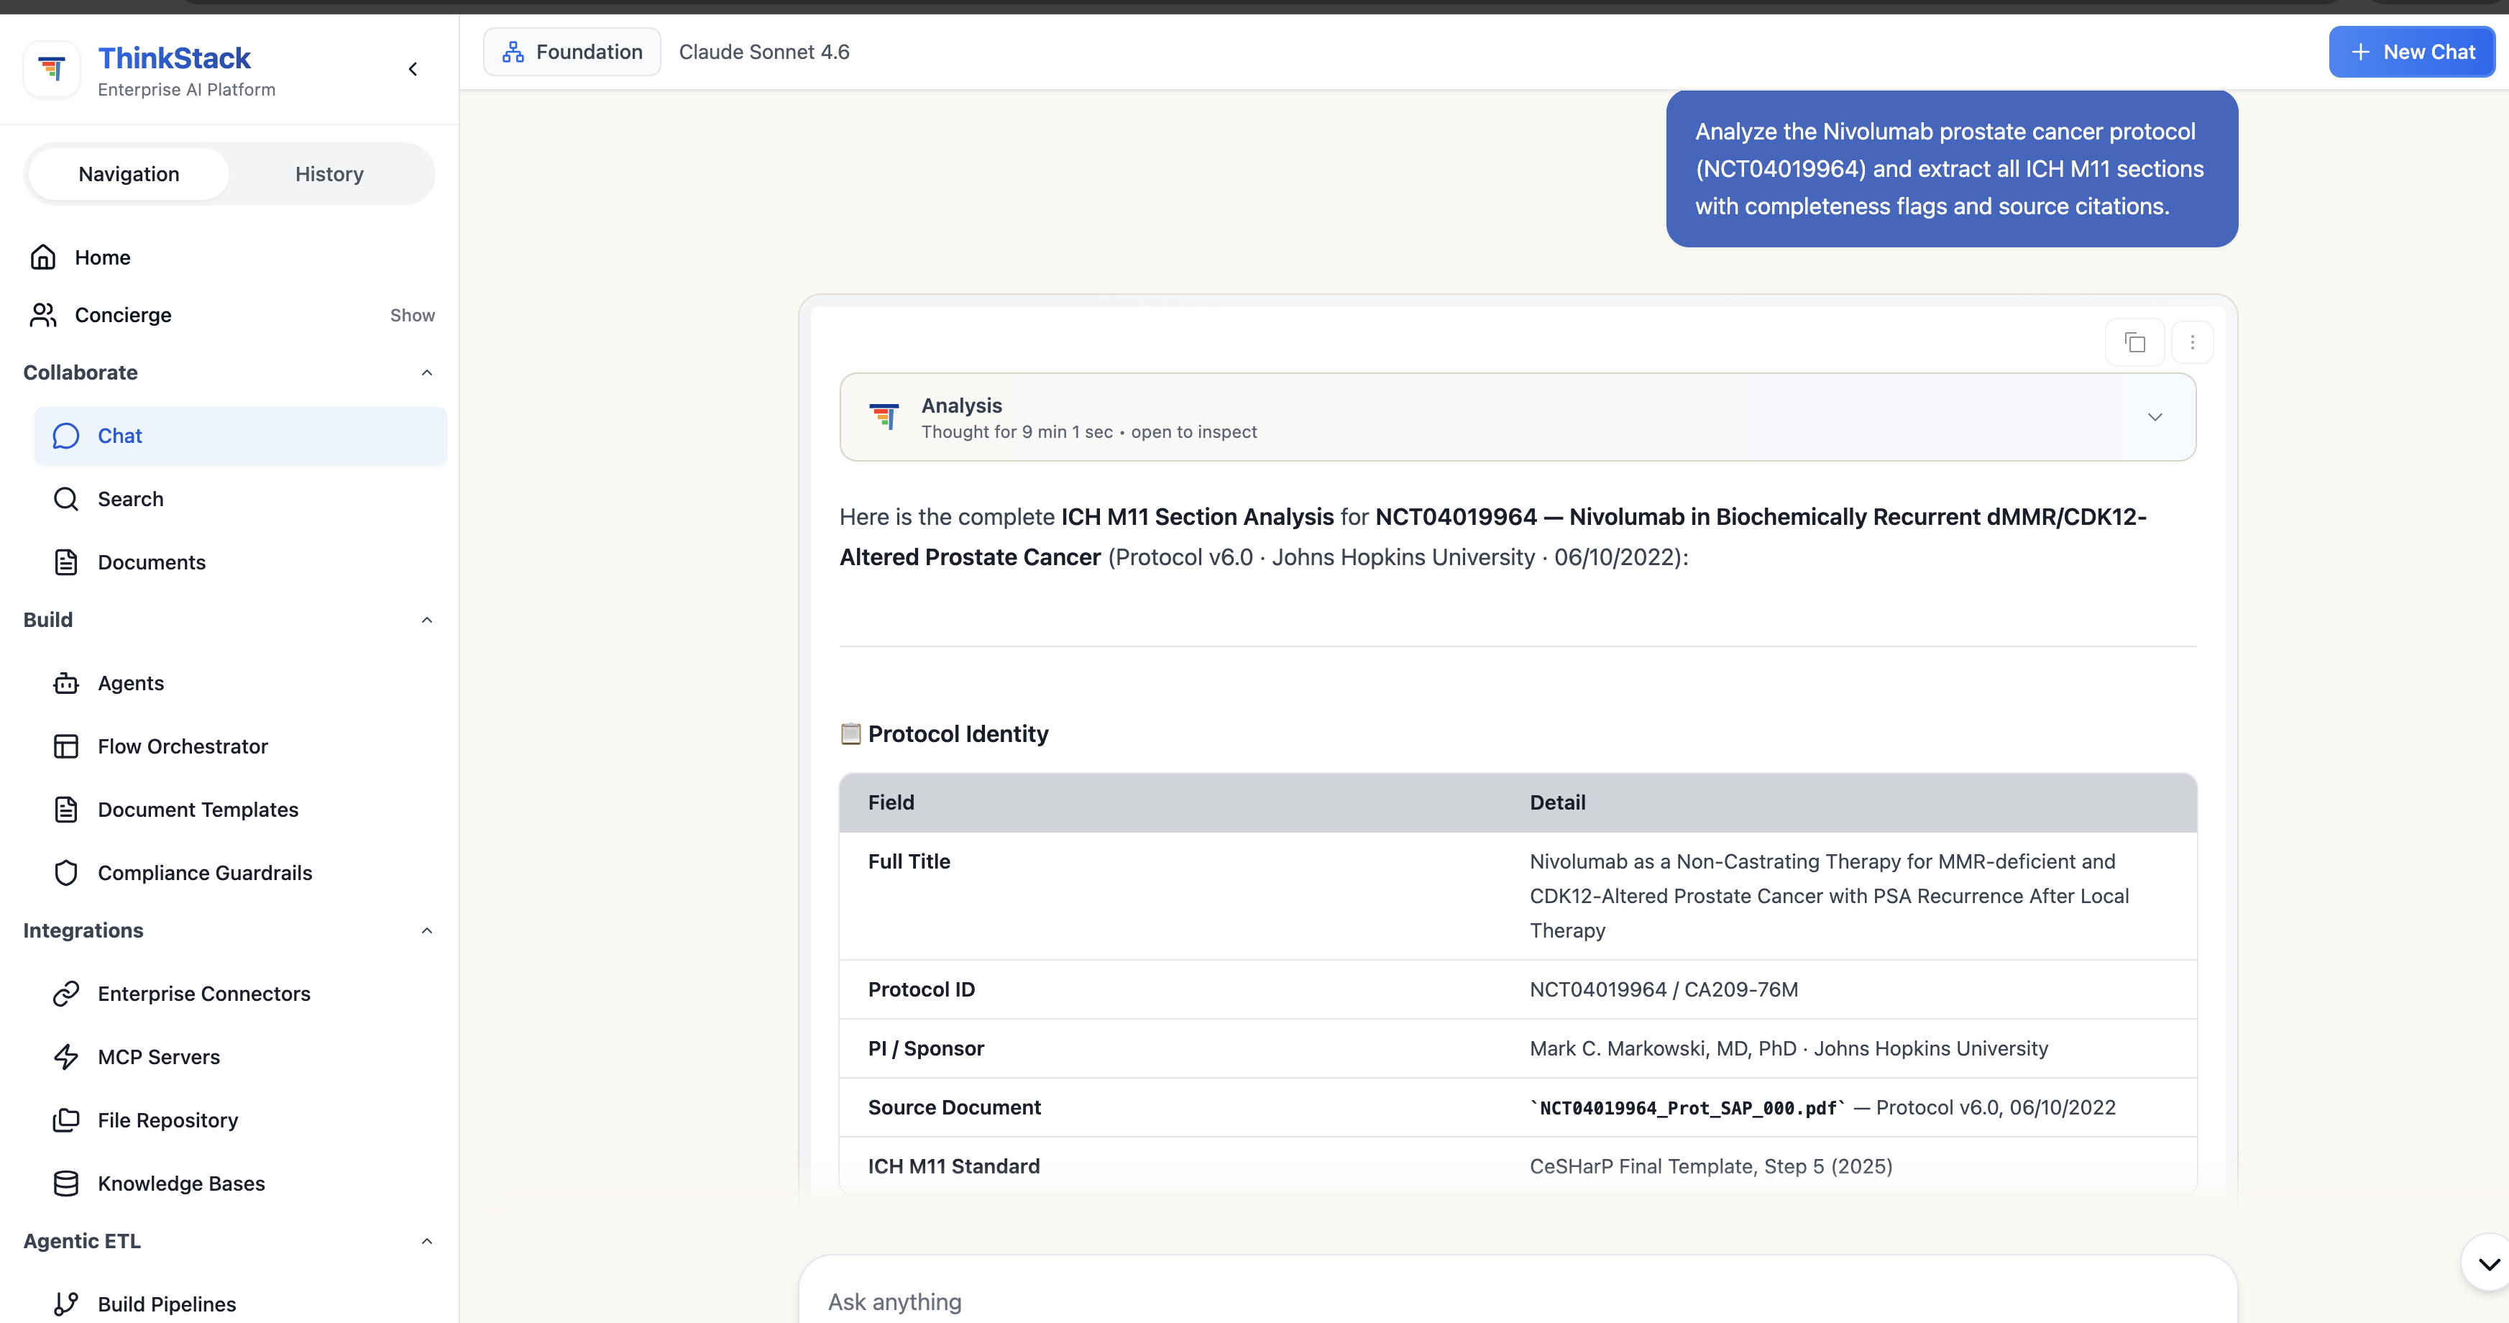
Task: Open Document Templates icon
Action: (x=65, y=810)
